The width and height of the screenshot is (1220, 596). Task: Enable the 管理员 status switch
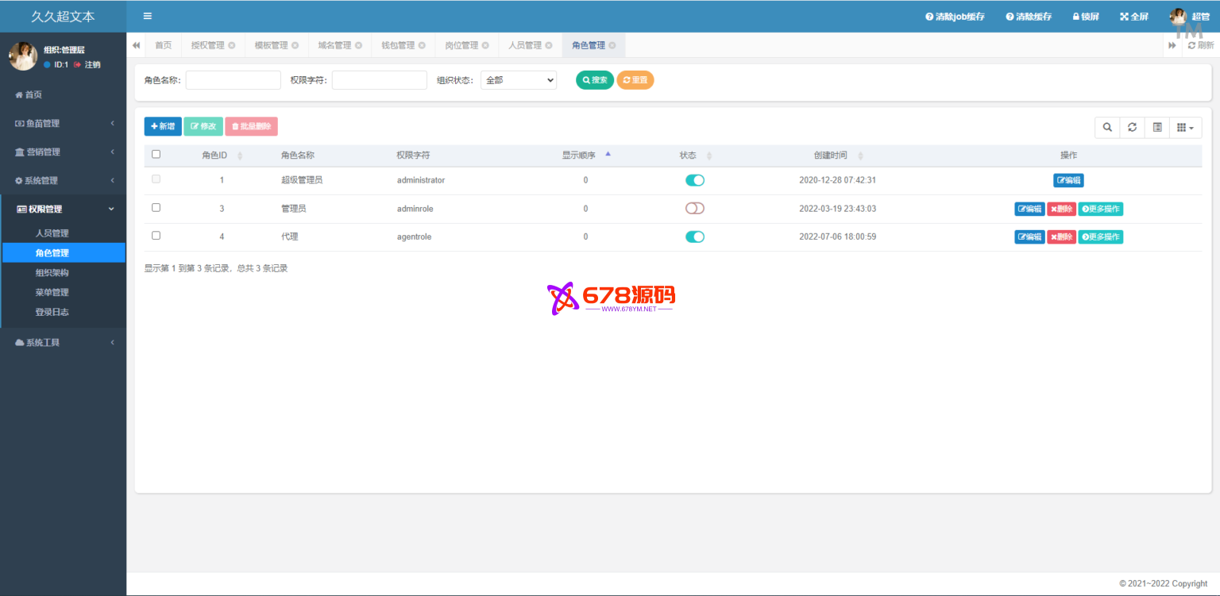pyautogui.click(x=695, y=209)
